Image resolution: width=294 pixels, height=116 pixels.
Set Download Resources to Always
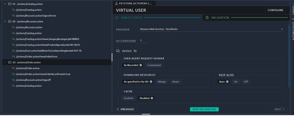162,82
